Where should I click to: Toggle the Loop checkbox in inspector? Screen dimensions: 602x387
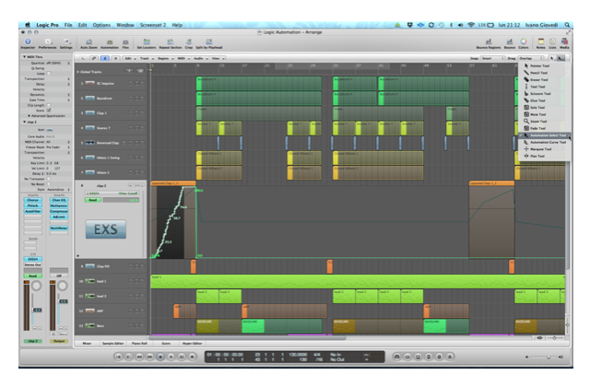49,74
